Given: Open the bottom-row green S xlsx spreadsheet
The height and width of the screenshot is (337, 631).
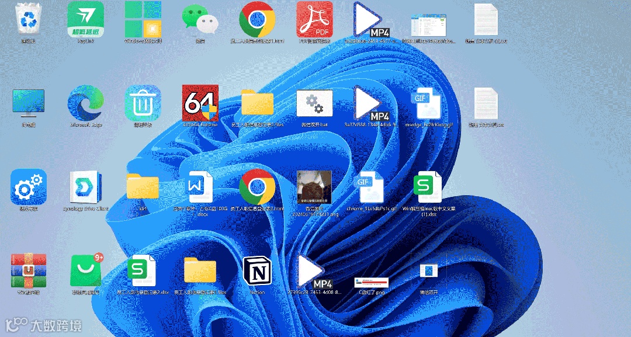Looking at the screenshot, I should (x=143, y=270).
